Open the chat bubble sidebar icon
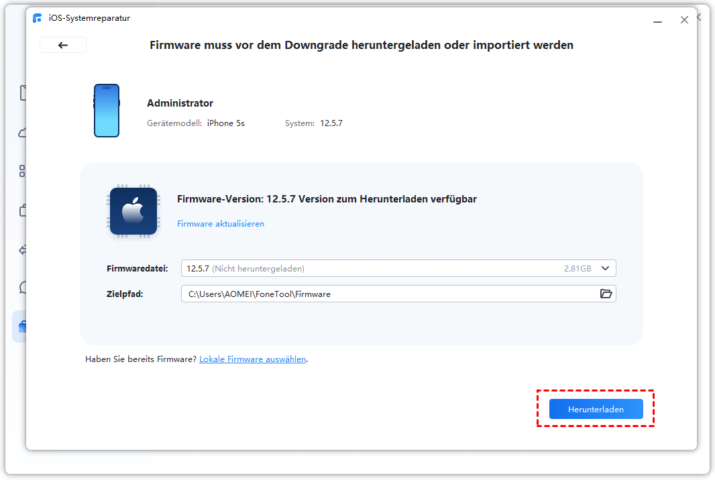This screenshot has width=715, height=480. click(22, 288)
